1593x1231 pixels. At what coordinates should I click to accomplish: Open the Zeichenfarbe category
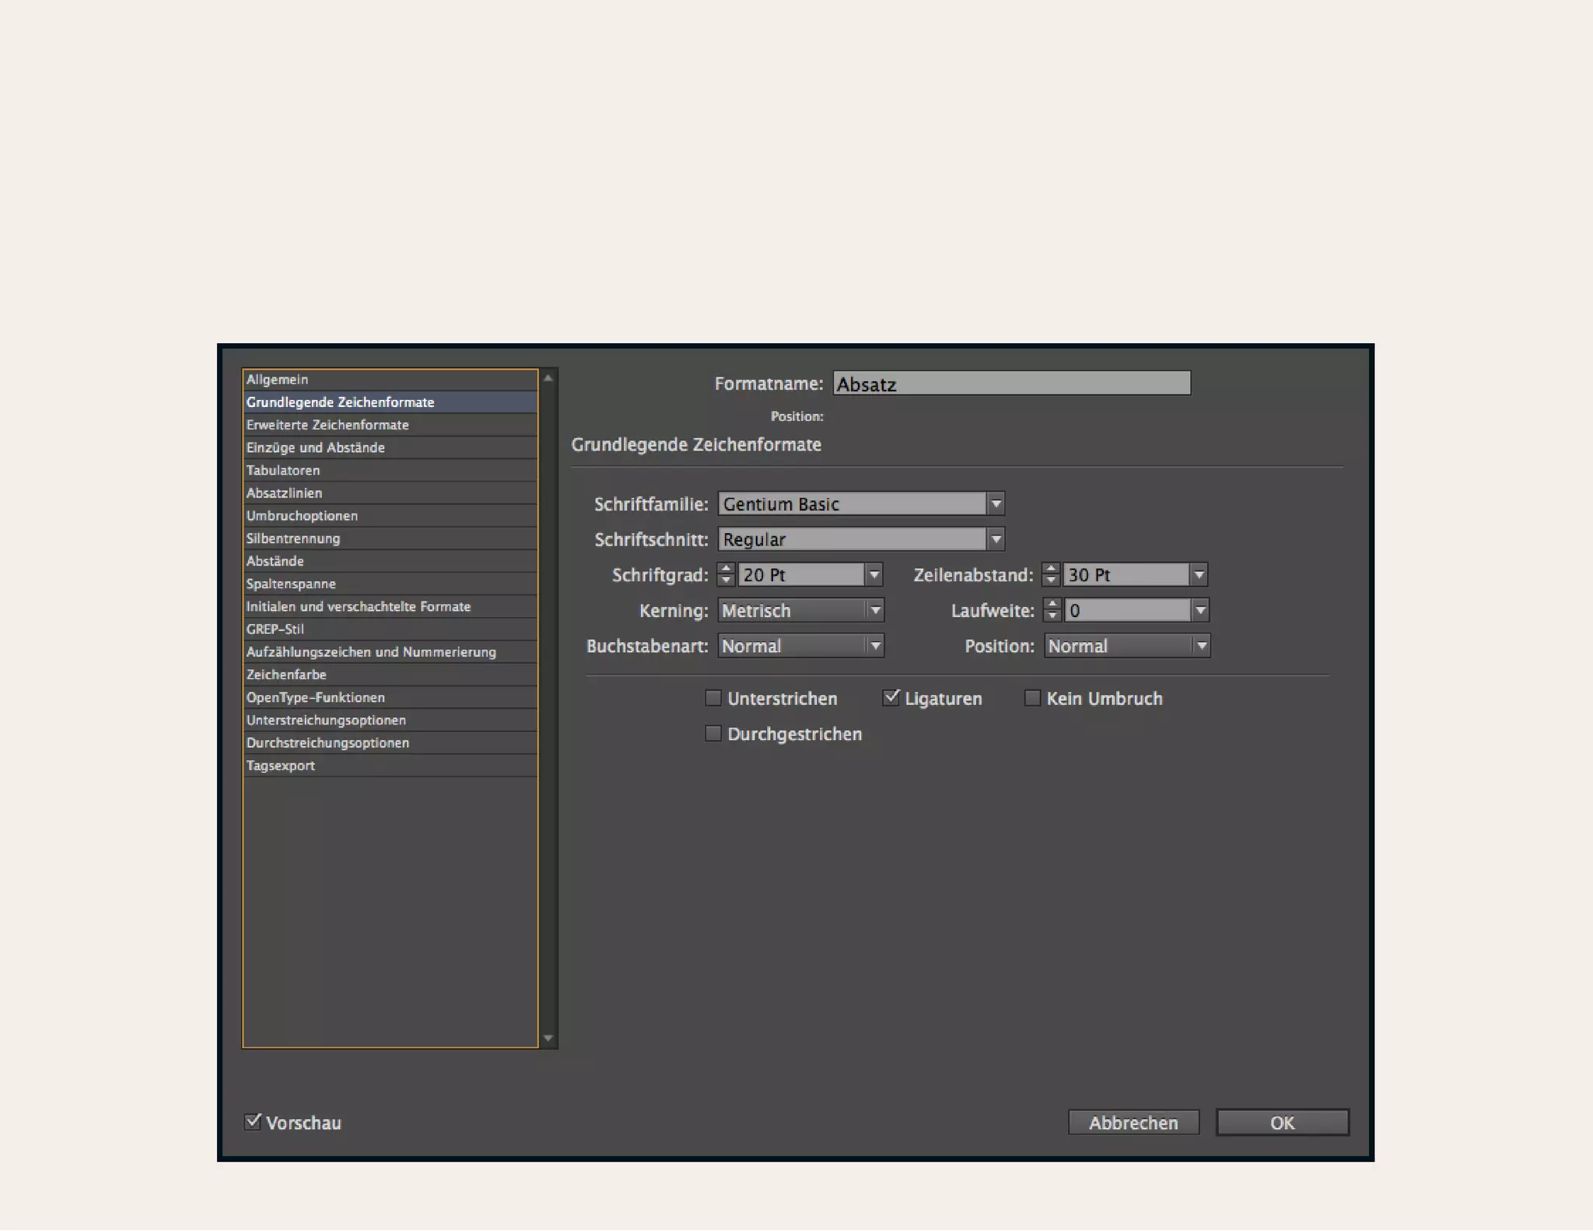point(286,675)
